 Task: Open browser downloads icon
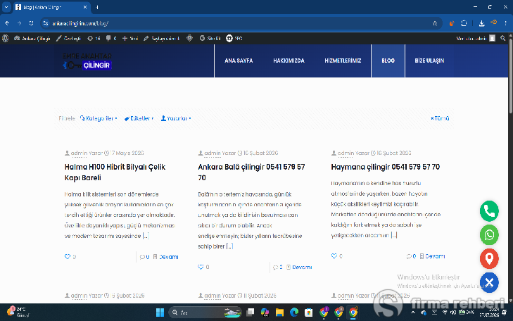point(481,23)
